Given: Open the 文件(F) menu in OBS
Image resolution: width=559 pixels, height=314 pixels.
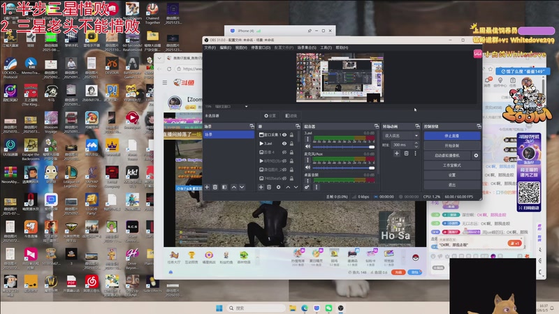Looking at the screenshot, I should [x=210, y=47].
